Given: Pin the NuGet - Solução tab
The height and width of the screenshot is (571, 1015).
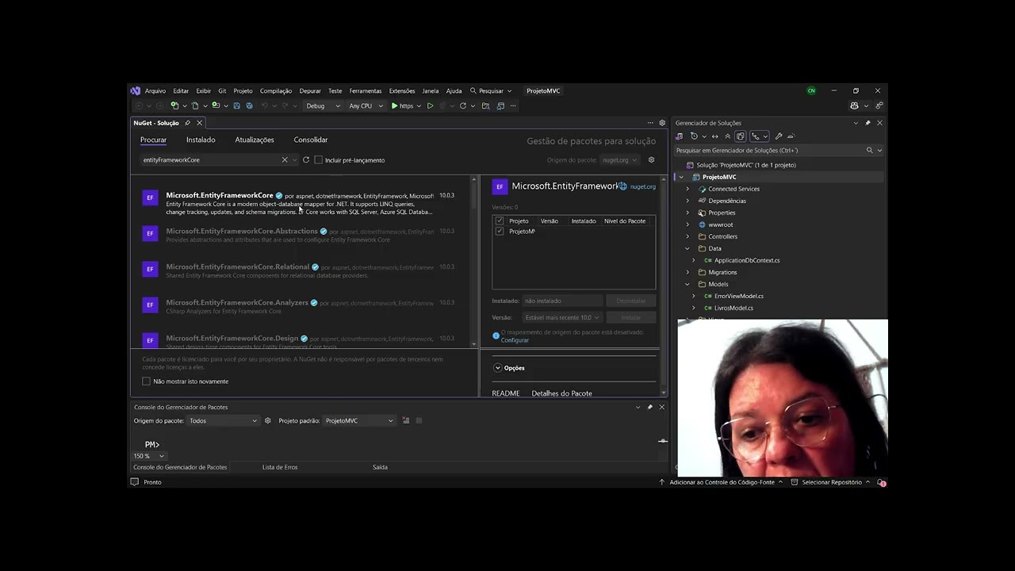Looking at the screenshot, I should (x=188, y=123).
